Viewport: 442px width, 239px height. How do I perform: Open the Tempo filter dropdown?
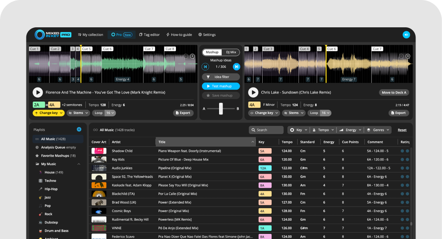323,130
